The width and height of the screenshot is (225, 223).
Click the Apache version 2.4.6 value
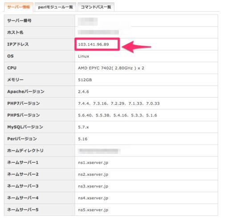tap(83, 91)
